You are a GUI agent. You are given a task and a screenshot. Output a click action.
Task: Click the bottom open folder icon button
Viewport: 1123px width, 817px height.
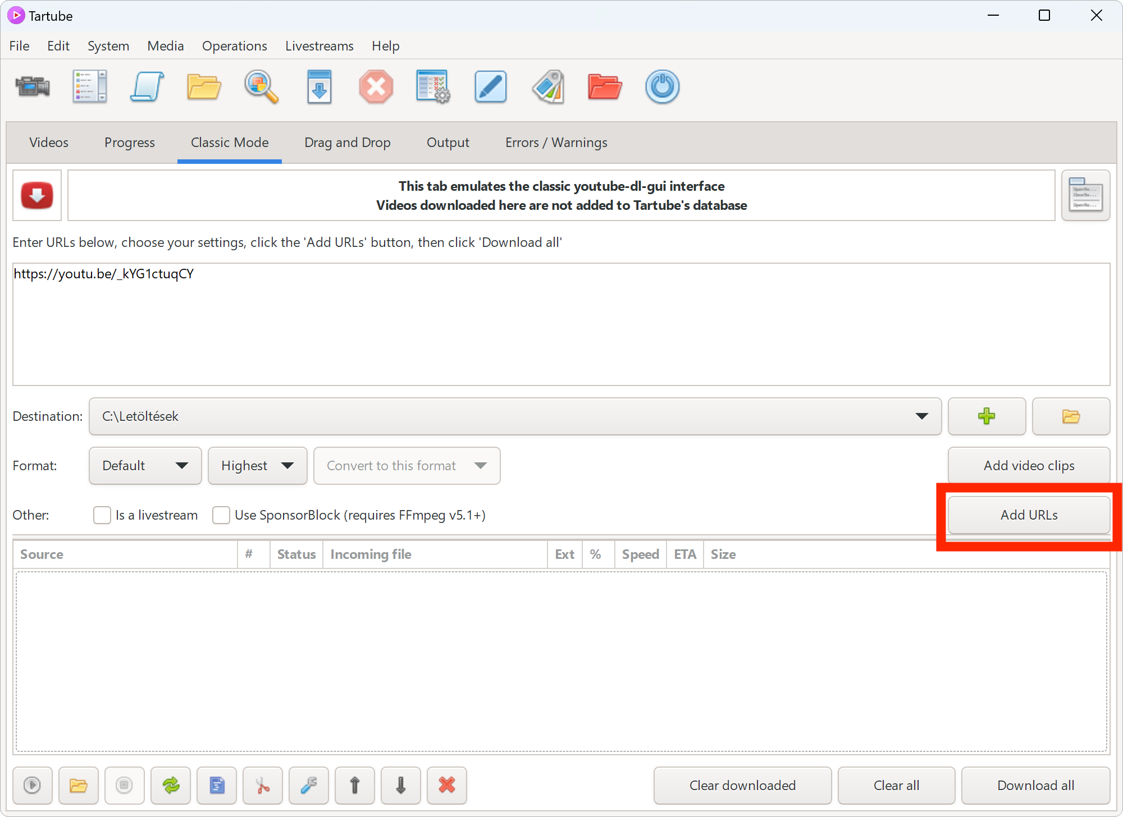(79, 785)
